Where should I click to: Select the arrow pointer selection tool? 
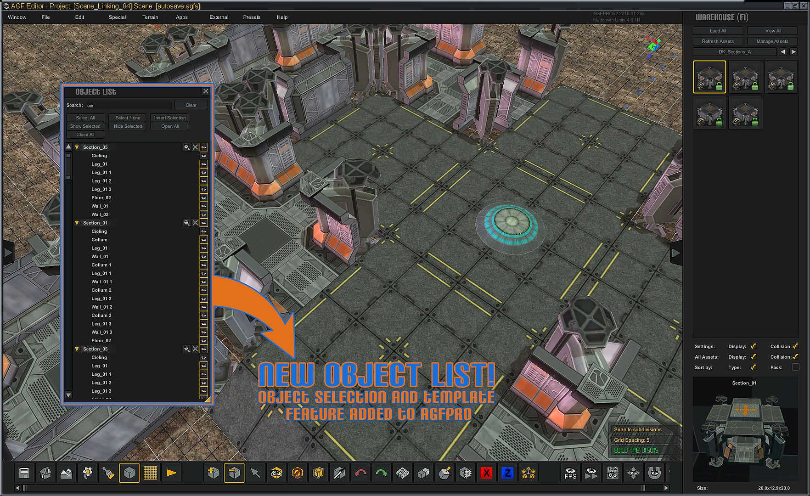tap(255, 473)
